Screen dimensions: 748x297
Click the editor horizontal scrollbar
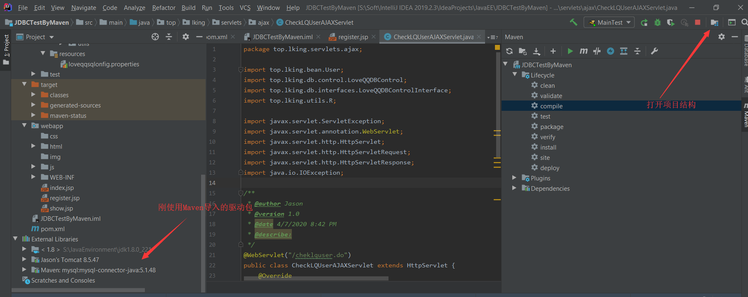316,278
